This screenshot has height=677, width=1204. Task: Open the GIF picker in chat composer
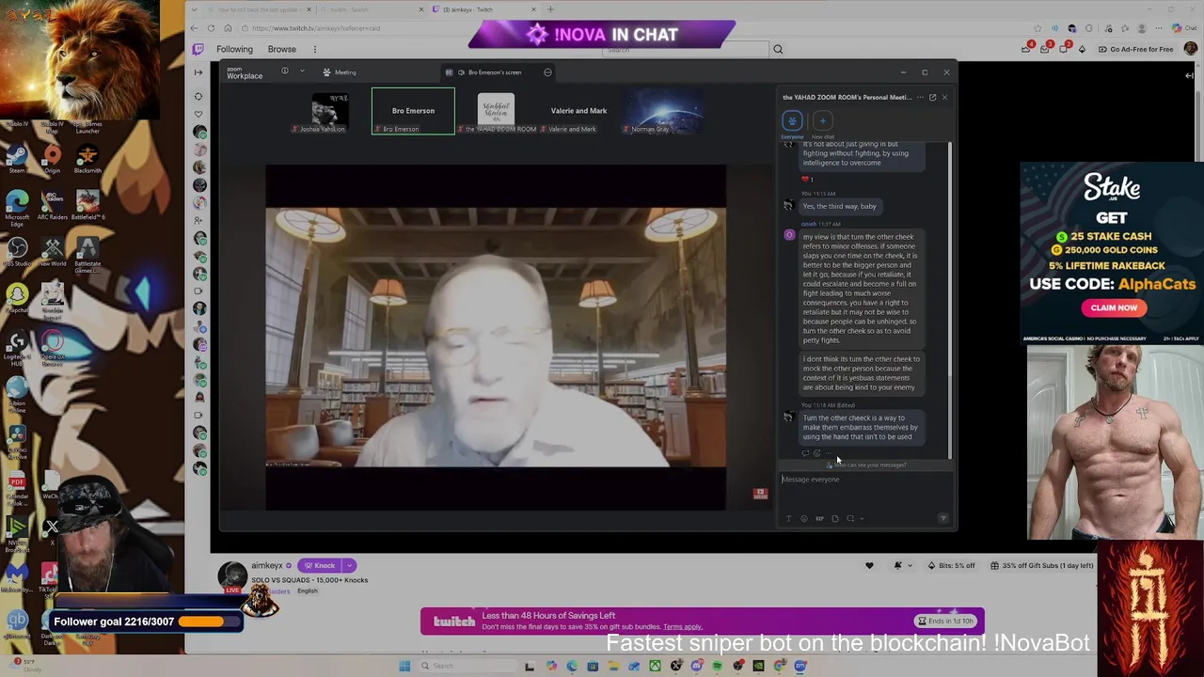pyautogui.click(x=819, y=518)
